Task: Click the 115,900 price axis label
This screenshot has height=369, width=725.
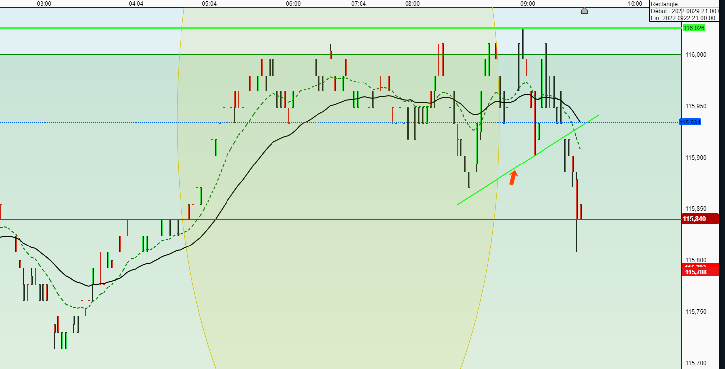Action: point(696,158)
